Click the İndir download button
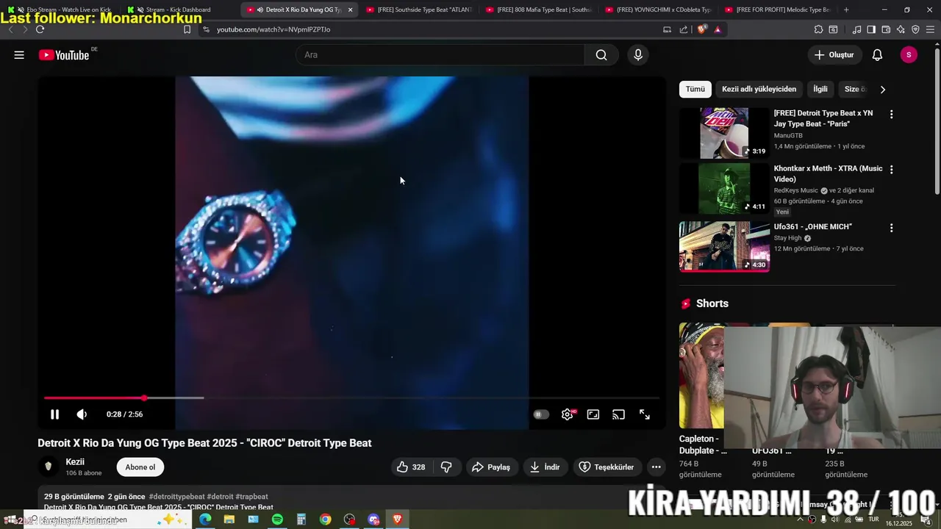941x529 pixels. (545, 467)
